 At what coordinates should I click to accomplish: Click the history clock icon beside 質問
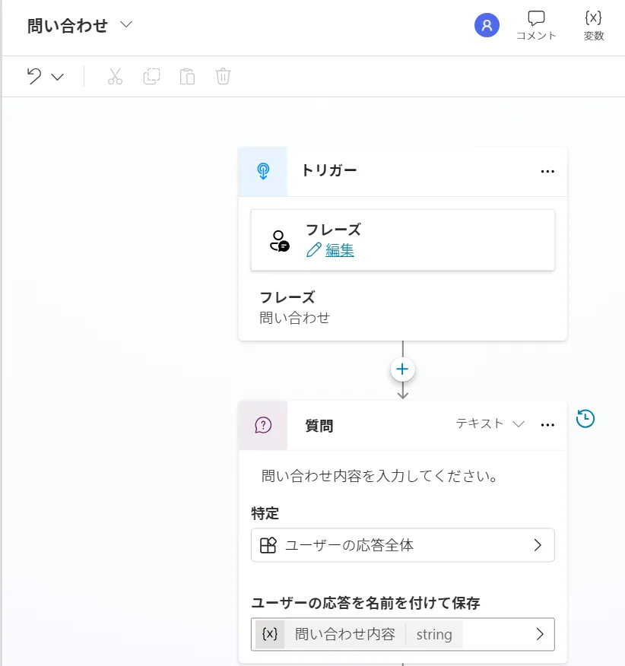tap(585, 418)
